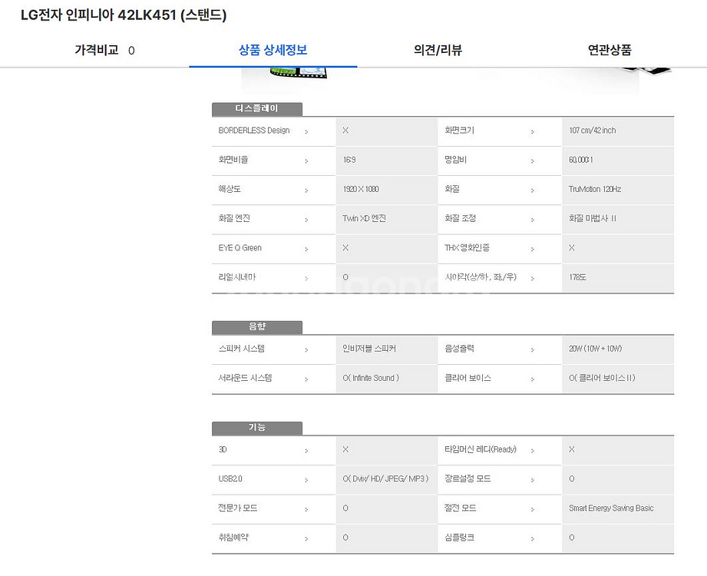The width and height of the screenshot is (707, 576).
Task: Click the 상품 상세정보 tab
Action: click(273, 51)
